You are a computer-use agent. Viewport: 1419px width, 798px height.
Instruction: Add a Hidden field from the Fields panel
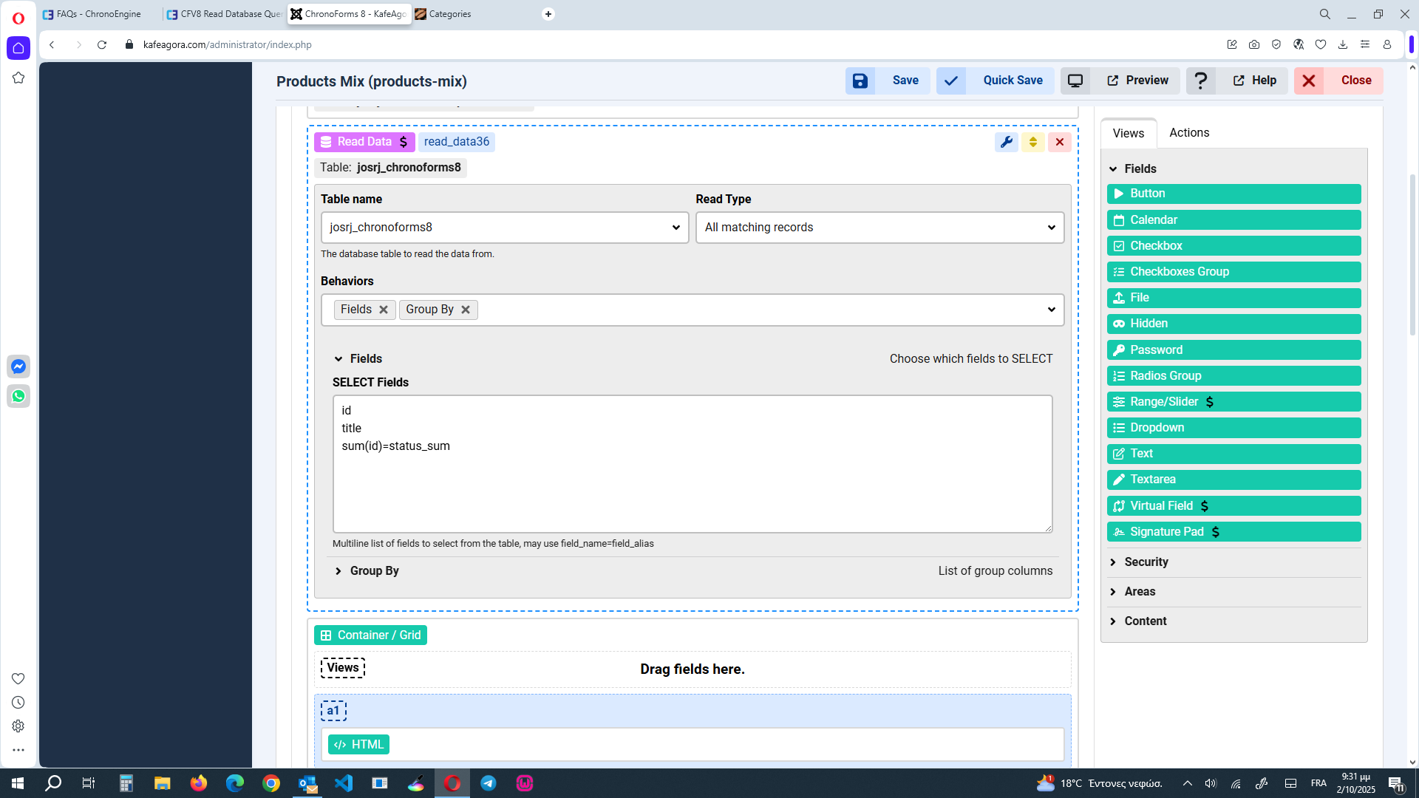[x=1233, y=324]
